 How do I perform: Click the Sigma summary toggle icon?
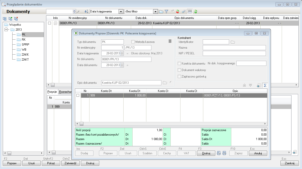(265, 85)
